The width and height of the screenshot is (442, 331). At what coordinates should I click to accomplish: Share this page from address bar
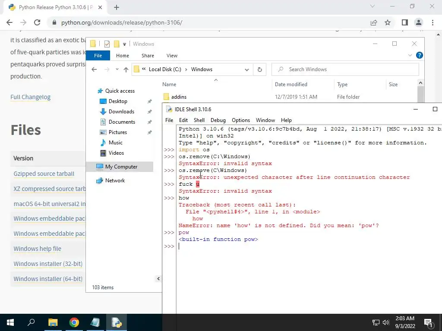click(374, 22)
